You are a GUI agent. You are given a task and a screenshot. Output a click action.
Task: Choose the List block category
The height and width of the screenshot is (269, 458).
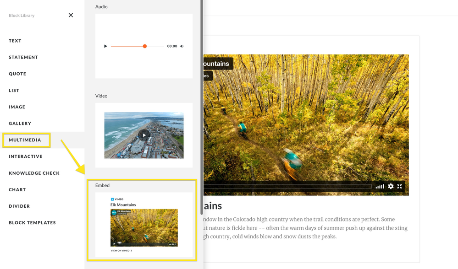14,91
